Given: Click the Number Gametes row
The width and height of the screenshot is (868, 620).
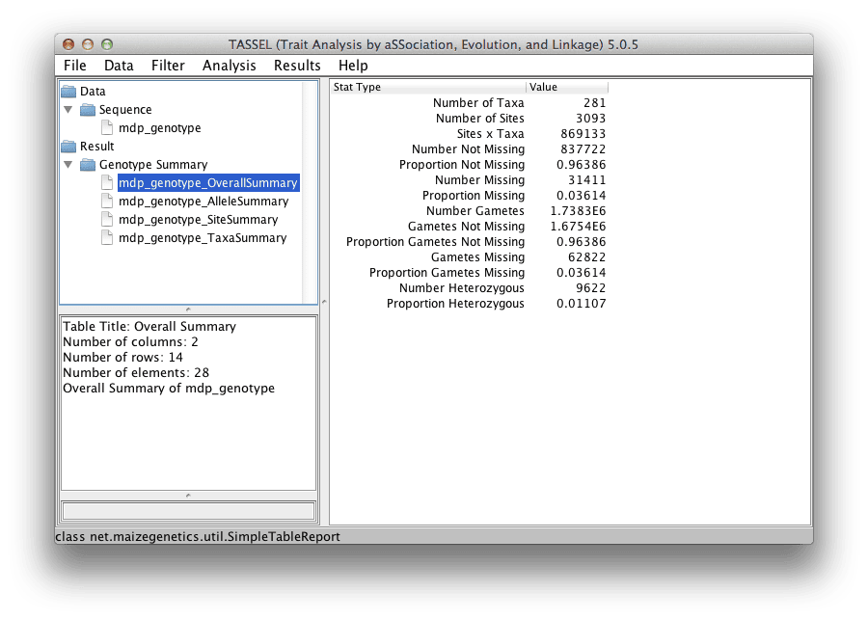Looking at the screenshot, I should 469,211.
